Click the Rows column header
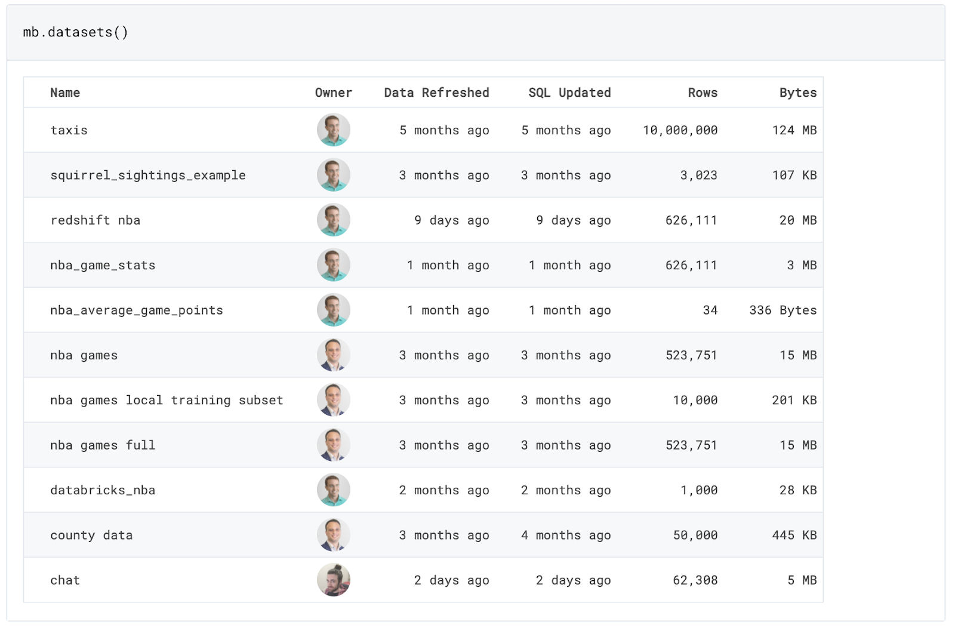Viewport: 955px width, 631px height. pyautogui.click(x=703, y=93)
